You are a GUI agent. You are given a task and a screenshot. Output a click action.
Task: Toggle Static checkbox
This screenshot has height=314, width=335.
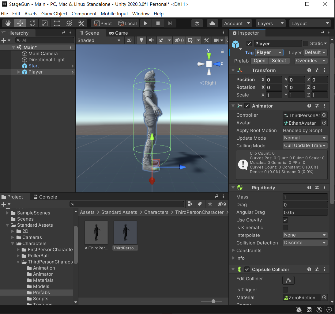[306, 44]
